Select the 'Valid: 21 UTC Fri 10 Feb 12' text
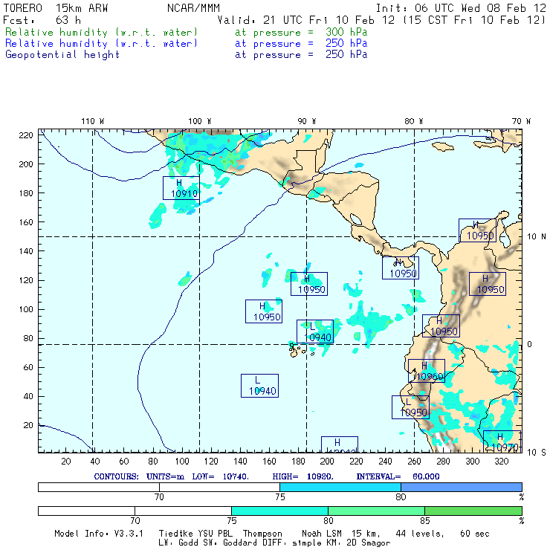 (306, 20)
